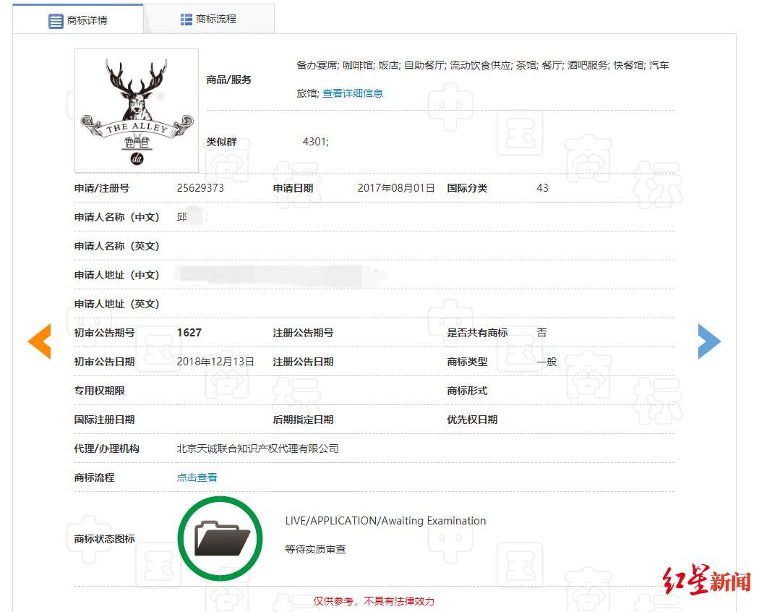Image resolution: width=759 pixels, height=612 pixels.
Task: Click the 初审公告日期 value 2018年12月13日
Action: (x=215, y=362)
